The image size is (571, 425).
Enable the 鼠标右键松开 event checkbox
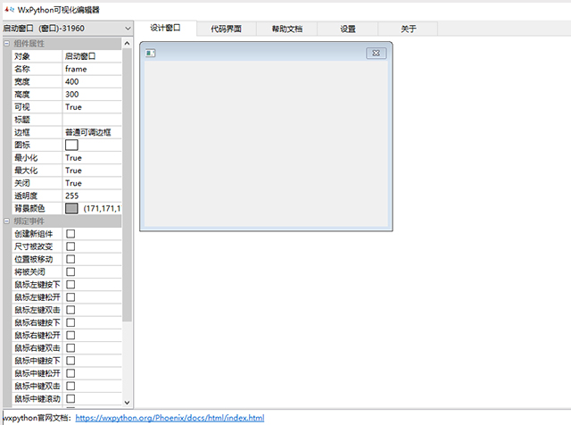point(70,335)
